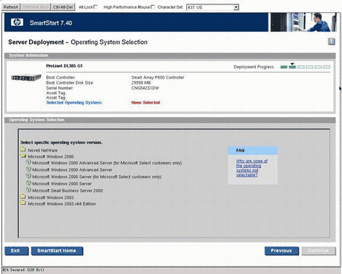The width and height of the screenshot is (342, 274).
Task: Click the Windows 2003 x64 Edition folder icon
Action: [23, 202]
